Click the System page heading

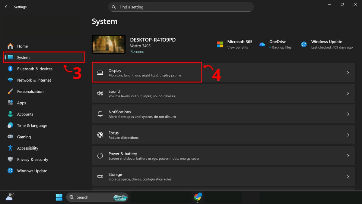105,21
